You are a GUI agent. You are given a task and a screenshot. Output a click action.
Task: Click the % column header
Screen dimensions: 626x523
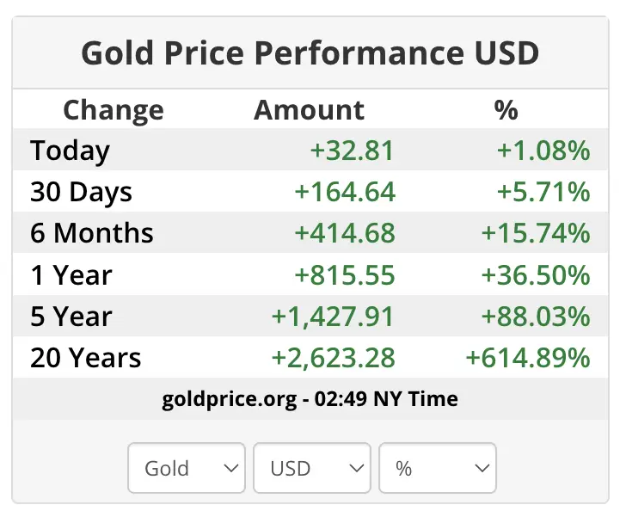pos(506,109)
